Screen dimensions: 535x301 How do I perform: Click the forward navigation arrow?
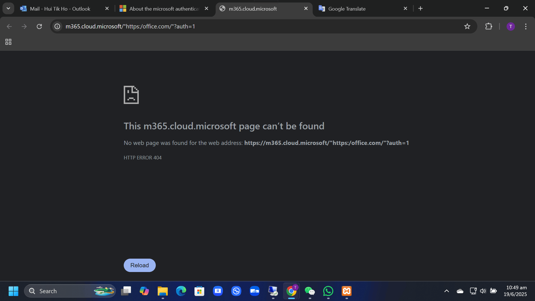click(24, 26)
